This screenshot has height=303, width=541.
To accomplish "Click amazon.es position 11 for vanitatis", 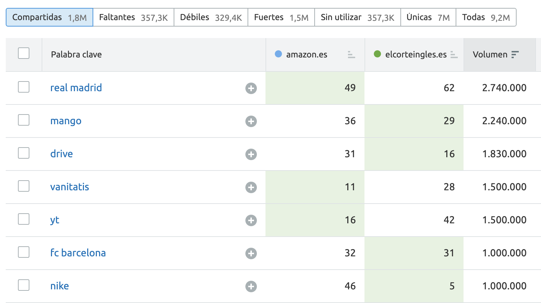I will pos(350,187).
